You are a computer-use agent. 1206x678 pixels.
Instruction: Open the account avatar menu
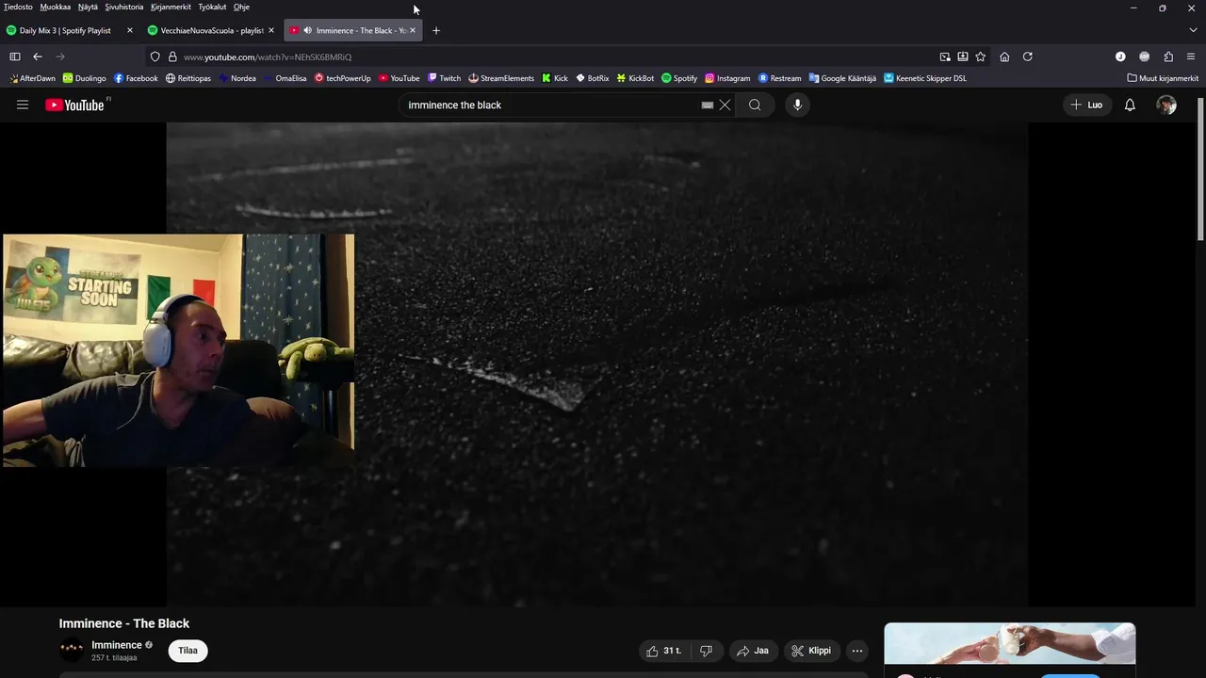click(x=1166, y=105)
